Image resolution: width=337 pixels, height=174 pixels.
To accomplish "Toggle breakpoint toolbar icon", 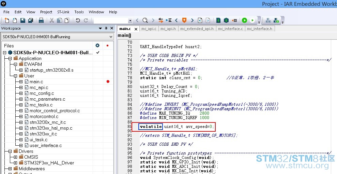I will tap(234, 20).
